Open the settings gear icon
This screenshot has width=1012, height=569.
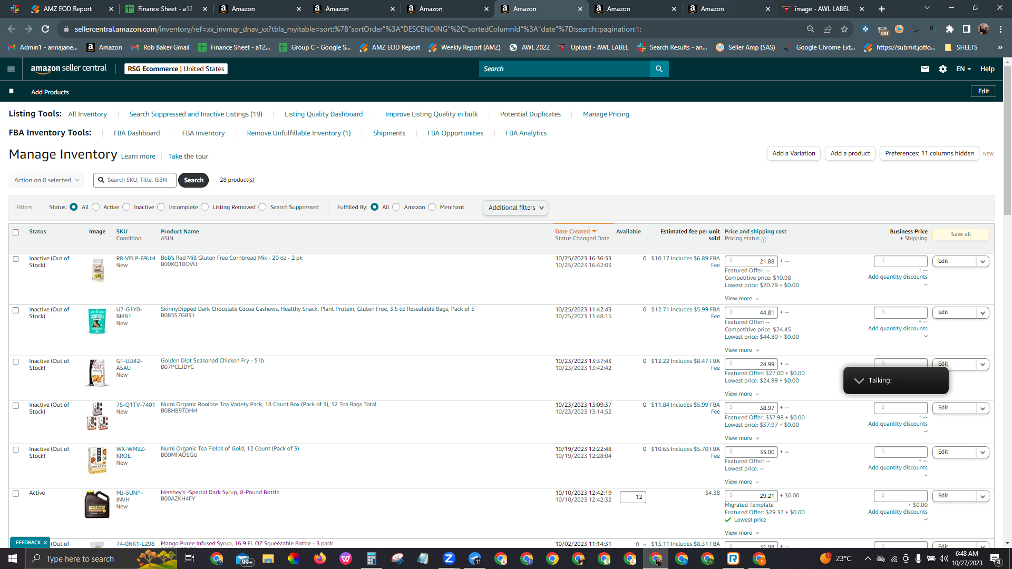[943, 69]
